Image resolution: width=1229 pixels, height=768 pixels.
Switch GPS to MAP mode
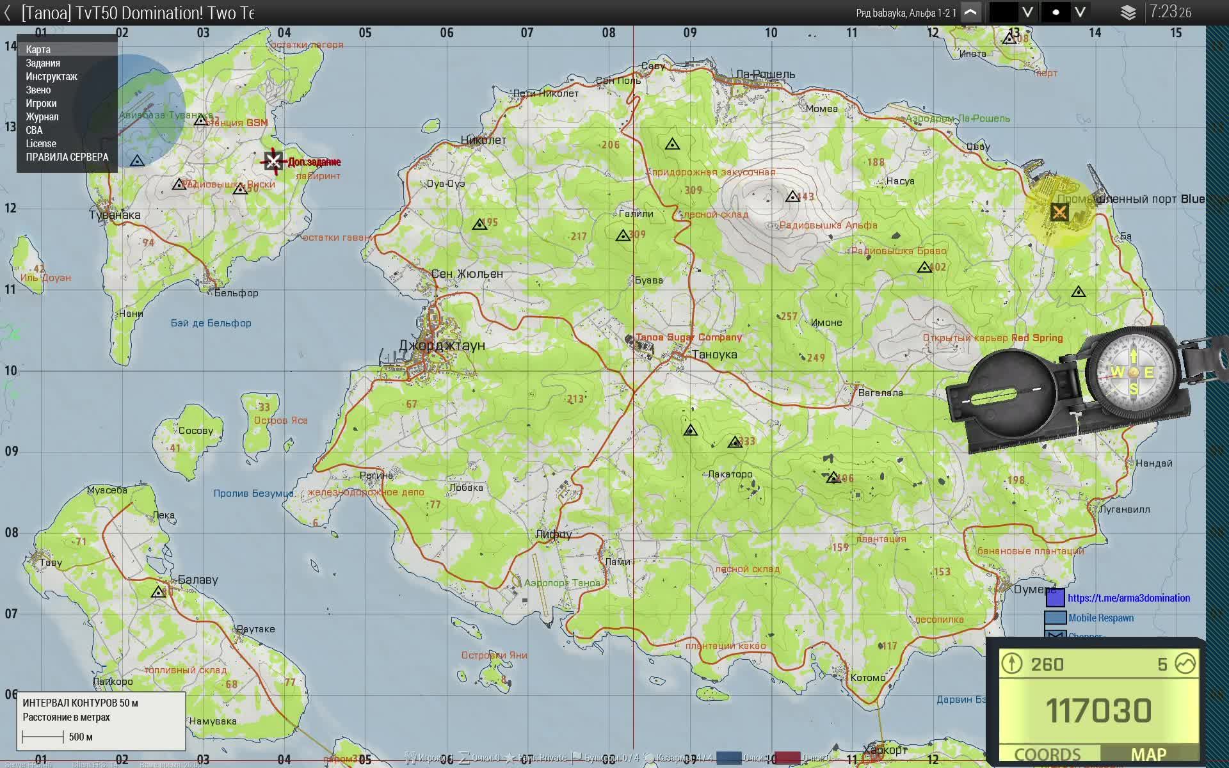point(1148,754)
